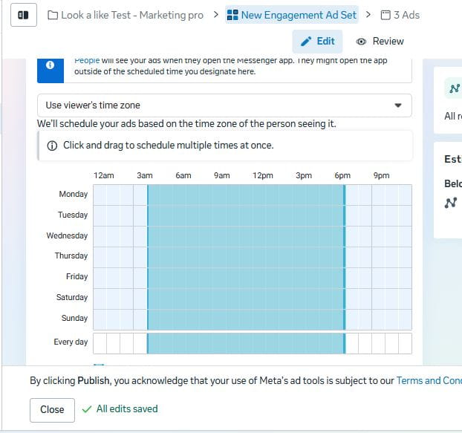This screenshot has height=433, width=462.
Task: Click the Every day row label
Action: [71, 342]
